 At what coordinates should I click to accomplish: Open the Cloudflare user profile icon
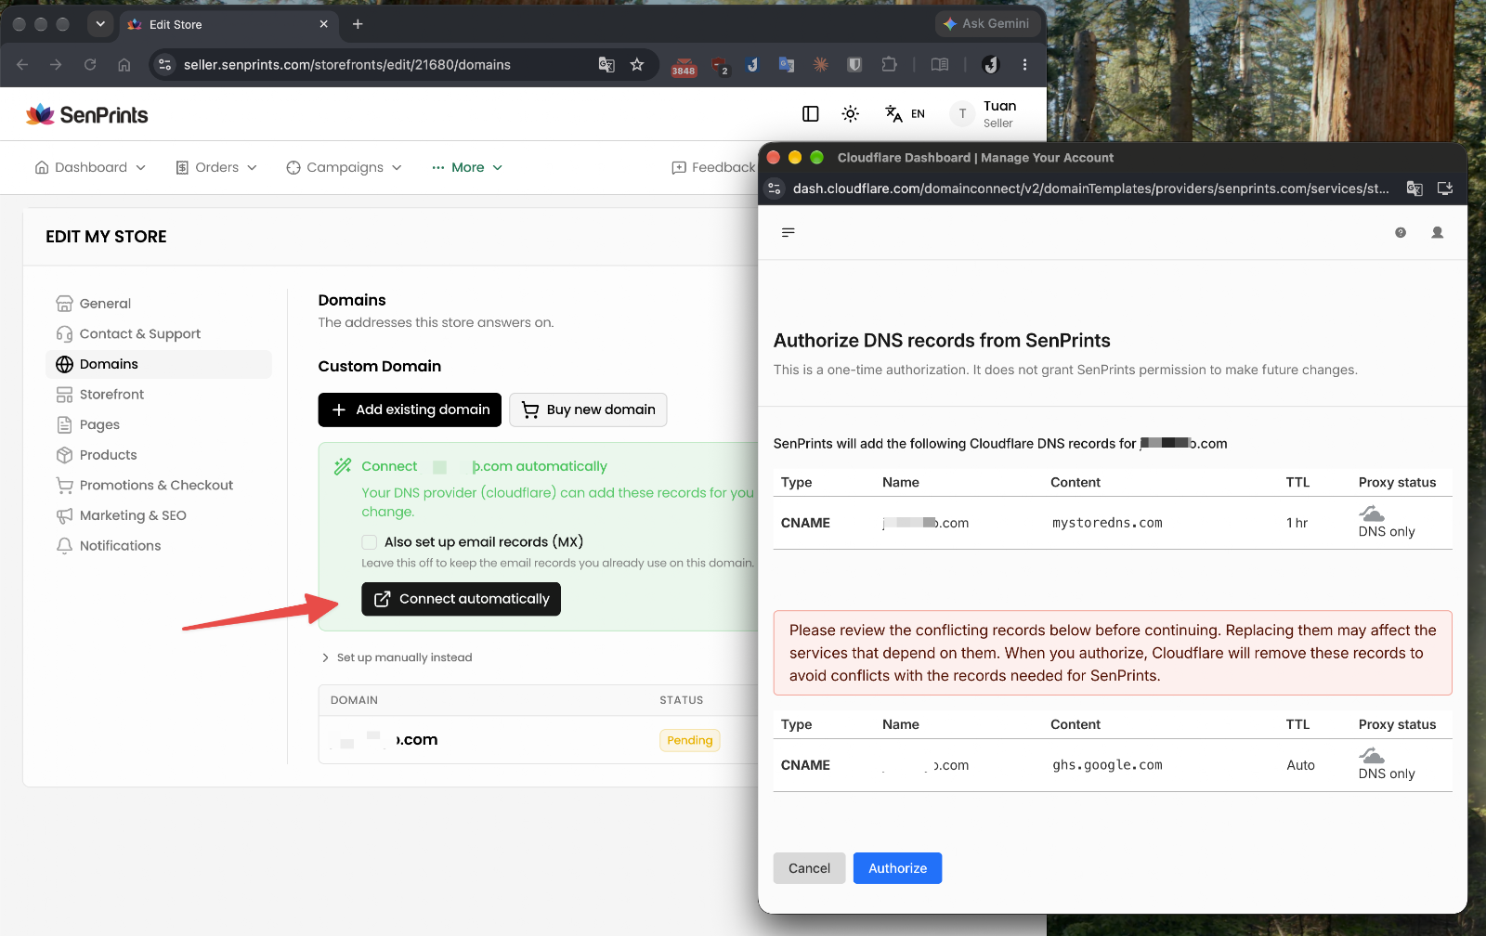click(1438, 232)
